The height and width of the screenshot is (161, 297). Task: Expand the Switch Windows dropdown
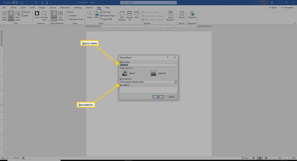click(x=171, y=16)
